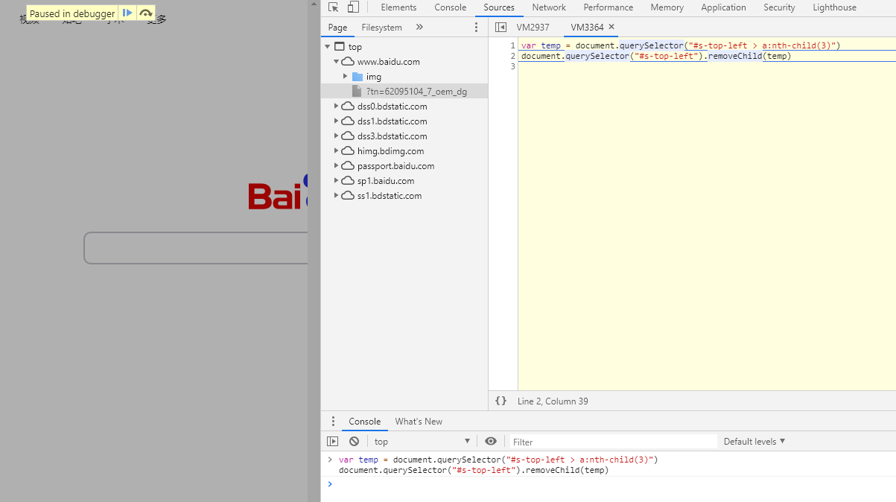Switch to the VM2937 file tab
Viewport: 896px width, 502px height.
coord(533,28)
